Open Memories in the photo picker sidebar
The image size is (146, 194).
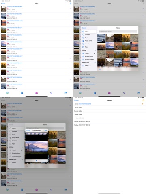point(87,44)
